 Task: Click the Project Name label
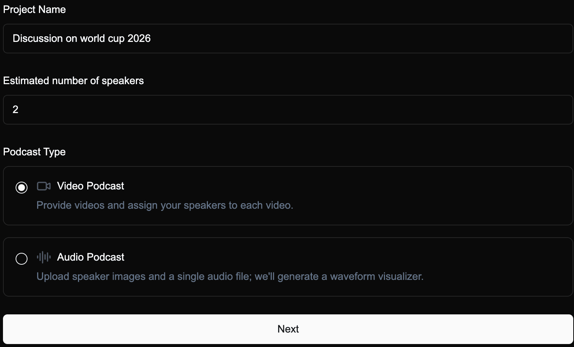coord(34,9)
